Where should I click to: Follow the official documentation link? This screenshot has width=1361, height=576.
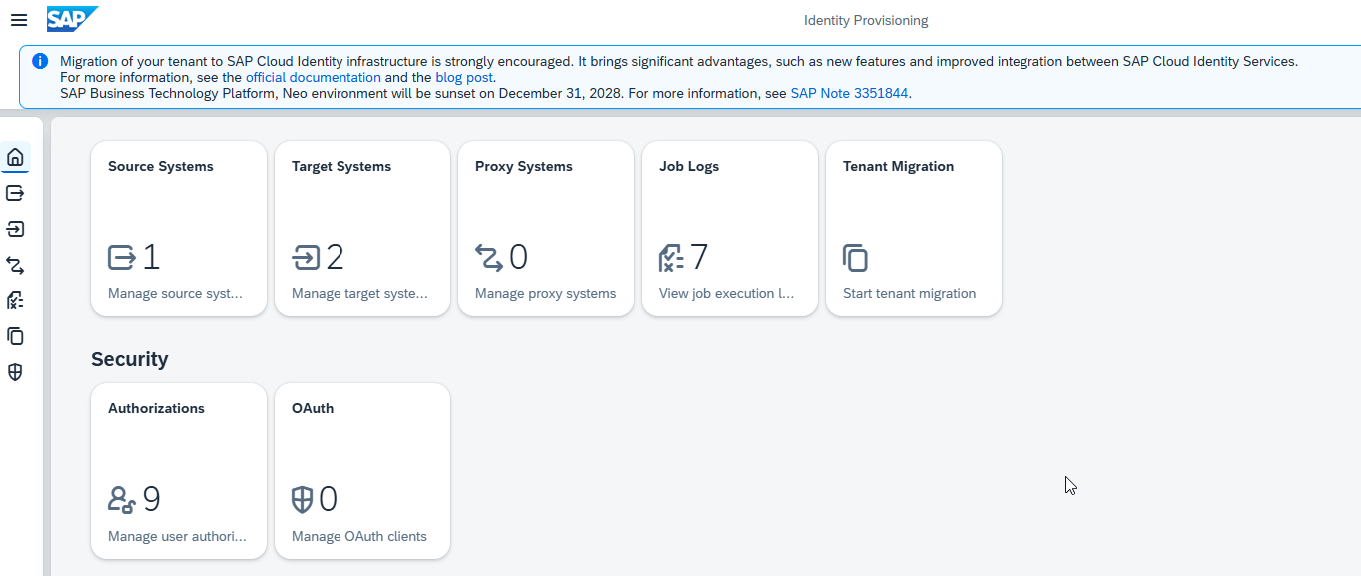tap(314, 77)
